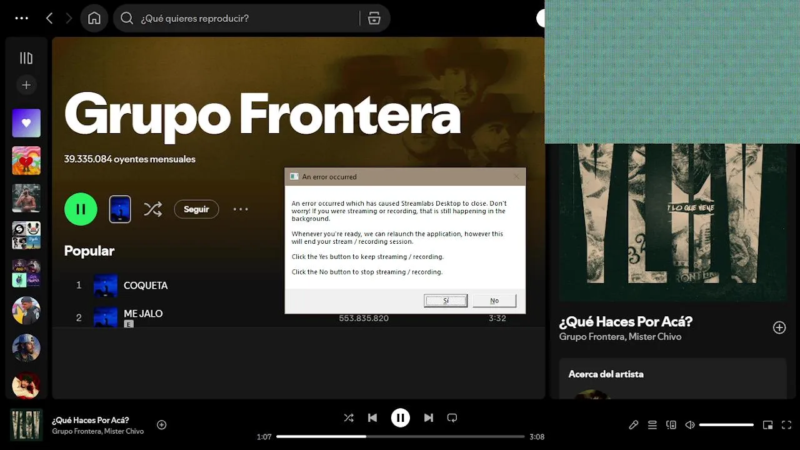Image resolution: width=800 pixels, height=450 pixels.
Task: Click the search field '¿Qué quieres reproducir?'
Action: [x=237, y=18]
